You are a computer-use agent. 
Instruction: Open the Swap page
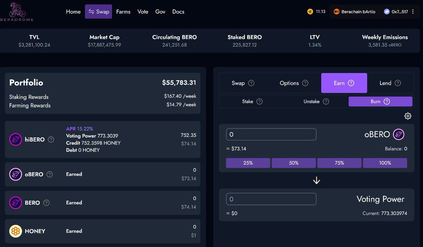(98, 12)
